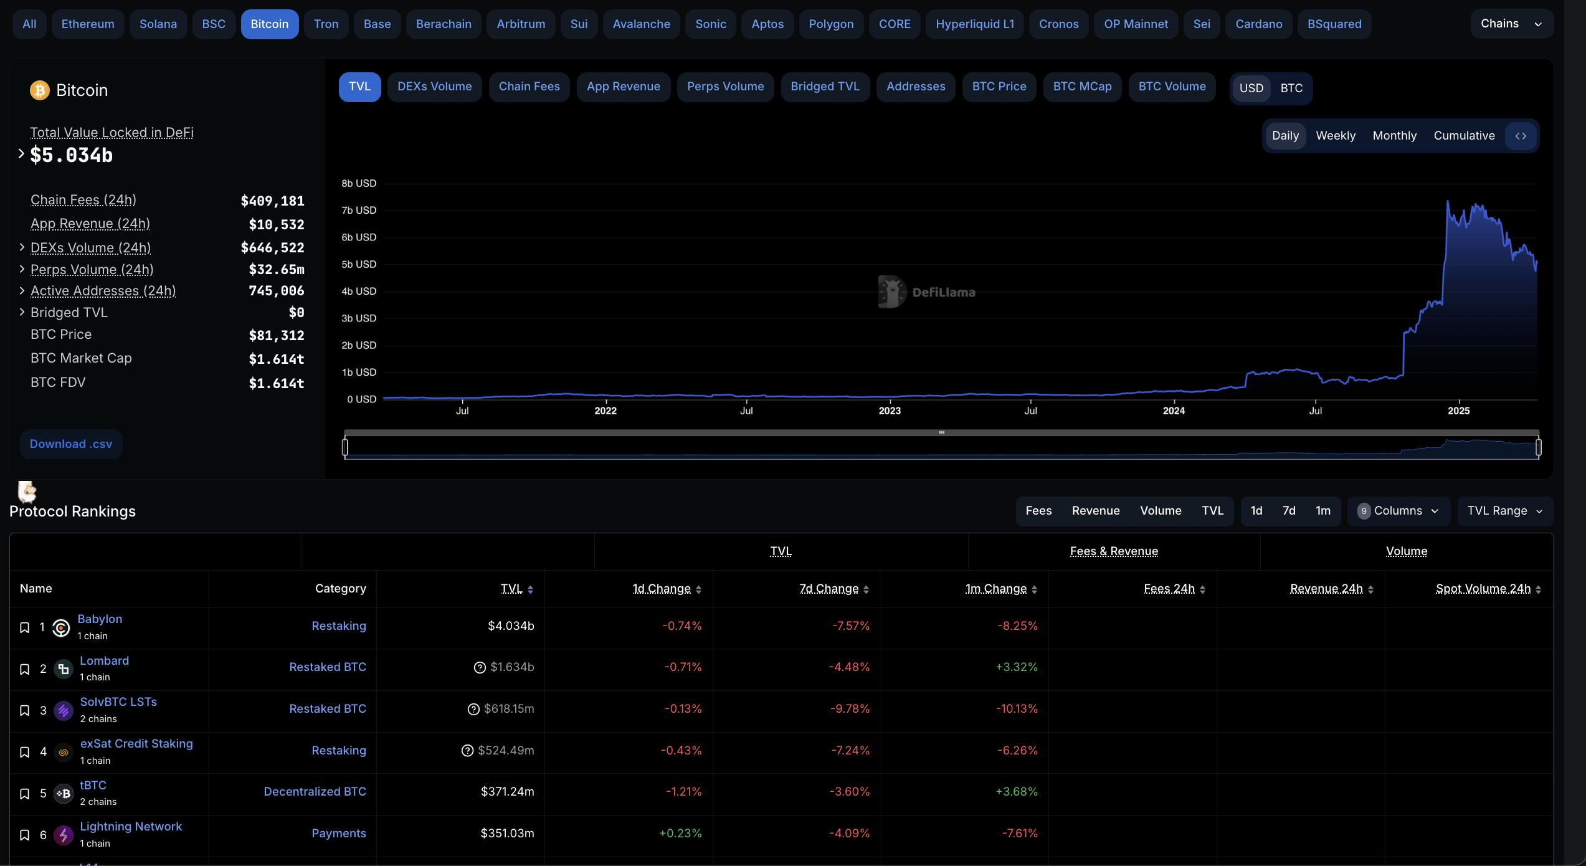Expand the Active Addresses (24h) row
This screenshot has height=866, width=1586.
22,290
